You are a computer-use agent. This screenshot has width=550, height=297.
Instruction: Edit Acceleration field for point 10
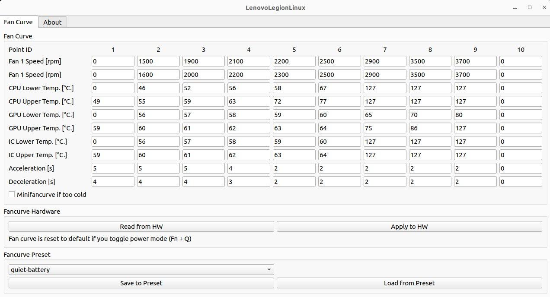(521, 168)
